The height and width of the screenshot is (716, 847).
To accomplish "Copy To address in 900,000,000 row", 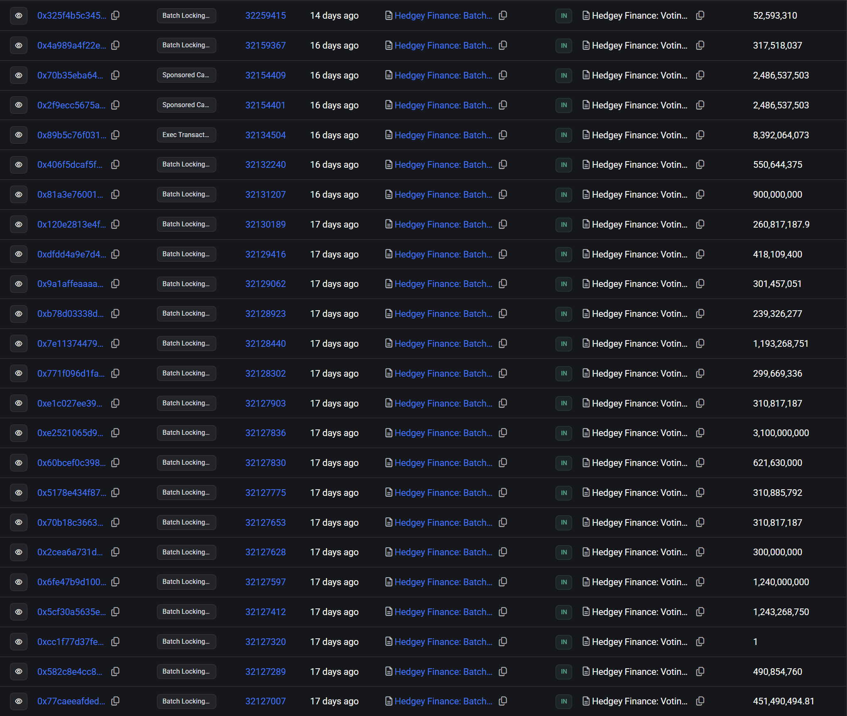I will (x=700, y=194).
